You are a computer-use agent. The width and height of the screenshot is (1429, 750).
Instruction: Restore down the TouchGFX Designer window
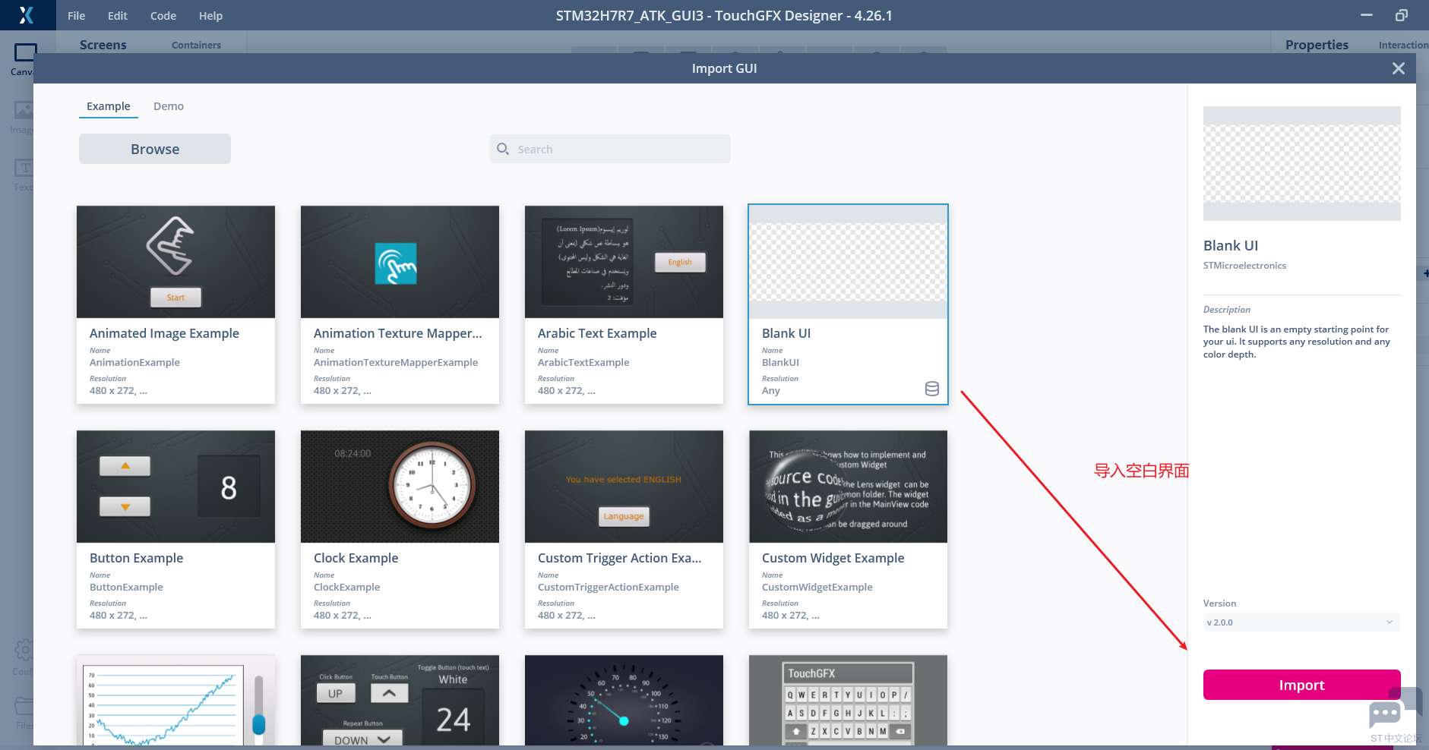pyautogui.click(x=1402, y=15)
